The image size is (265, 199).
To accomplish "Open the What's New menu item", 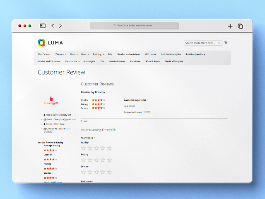I will point(44,54).
